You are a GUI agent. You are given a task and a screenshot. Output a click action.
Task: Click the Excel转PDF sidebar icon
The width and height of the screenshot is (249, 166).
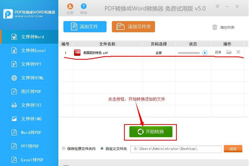pos(14,160)
